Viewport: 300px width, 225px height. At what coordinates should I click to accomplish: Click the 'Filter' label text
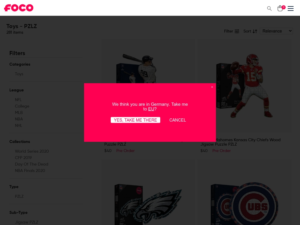pyautogui.click(x=229, y=31)
